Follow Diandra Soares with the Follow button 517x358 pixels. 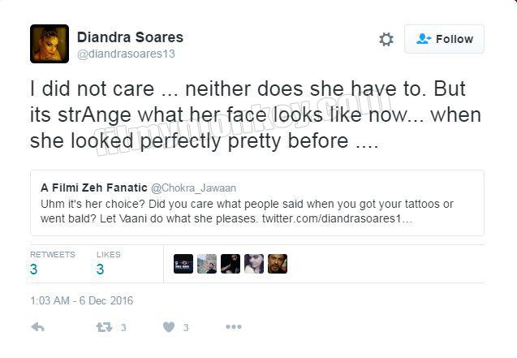coord(444,39)
